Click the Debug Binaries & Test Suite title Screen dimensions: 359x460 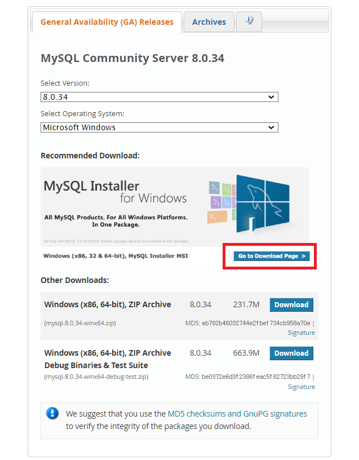click(x=96, y=365)
